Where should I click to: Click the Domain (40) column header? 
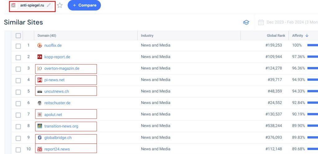click(47, 35)
